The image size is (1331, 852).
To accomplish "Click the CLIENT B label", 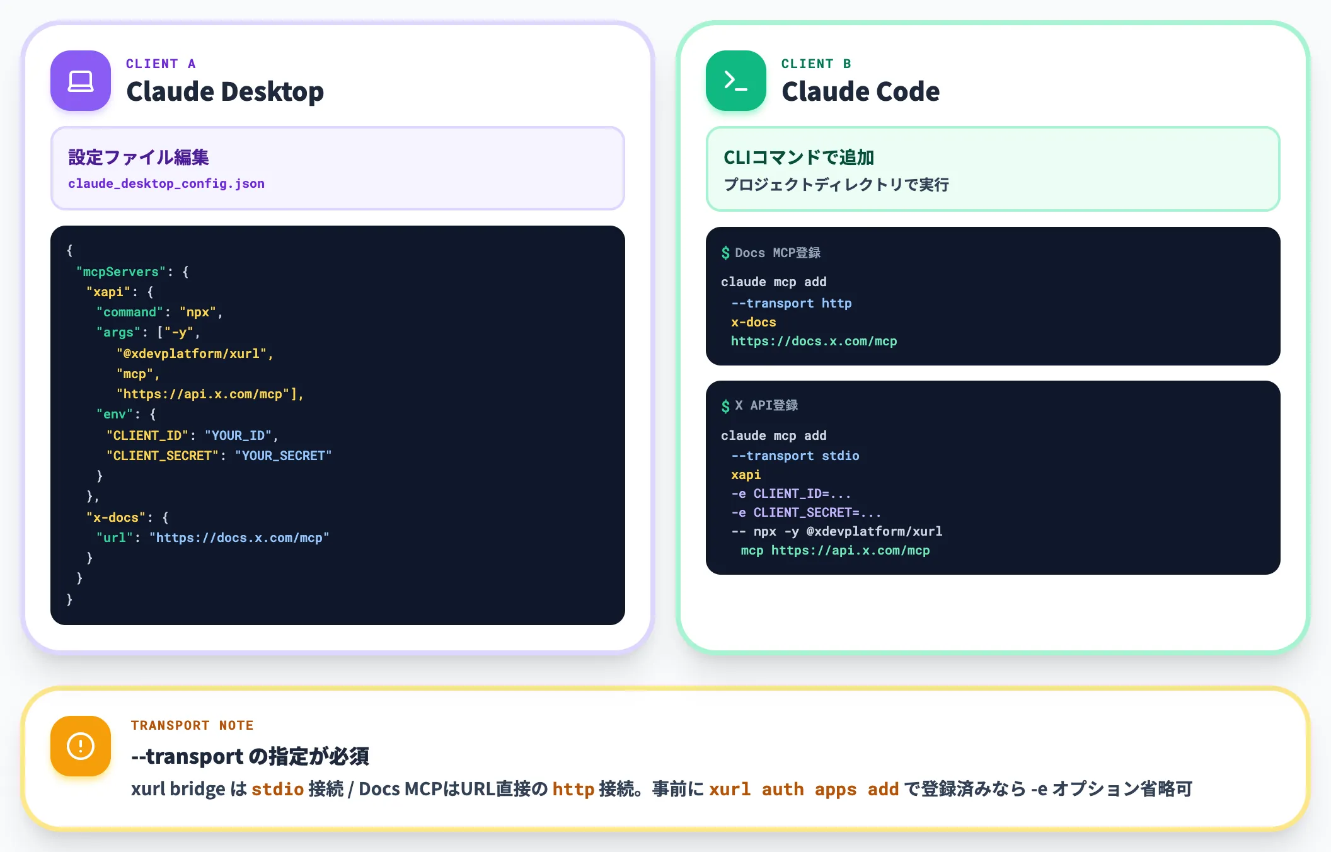I will (816, 64).
